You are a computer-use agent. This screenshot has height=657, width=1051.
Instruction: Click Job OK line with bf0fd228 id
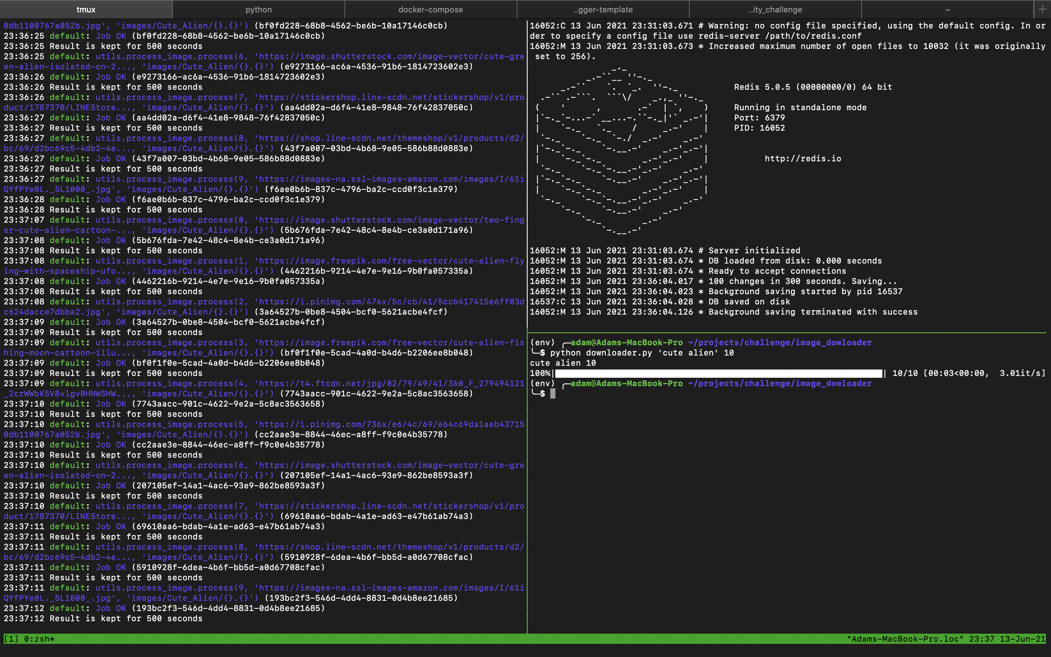pos(165,36)
